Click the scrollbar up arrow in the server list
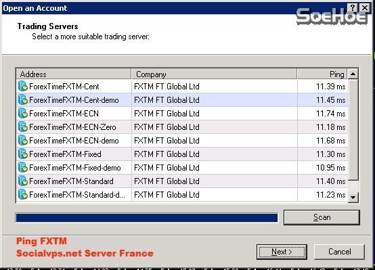Screen dimensions: 375x270 (353, 74)
